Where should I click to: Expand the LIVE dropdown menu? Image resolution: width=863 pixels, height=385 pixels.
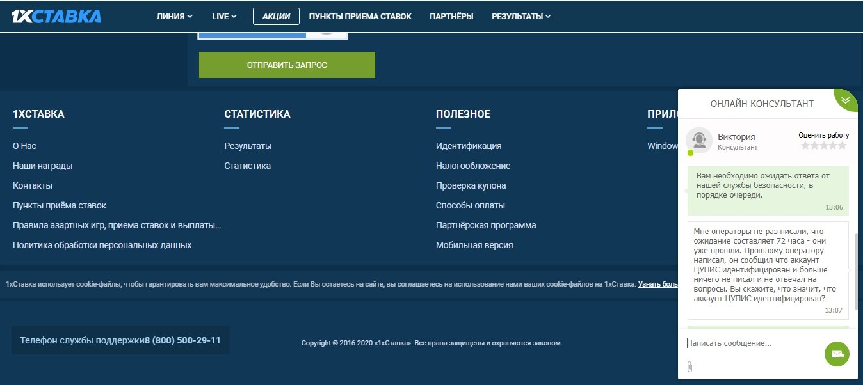(x=224, y=16)
